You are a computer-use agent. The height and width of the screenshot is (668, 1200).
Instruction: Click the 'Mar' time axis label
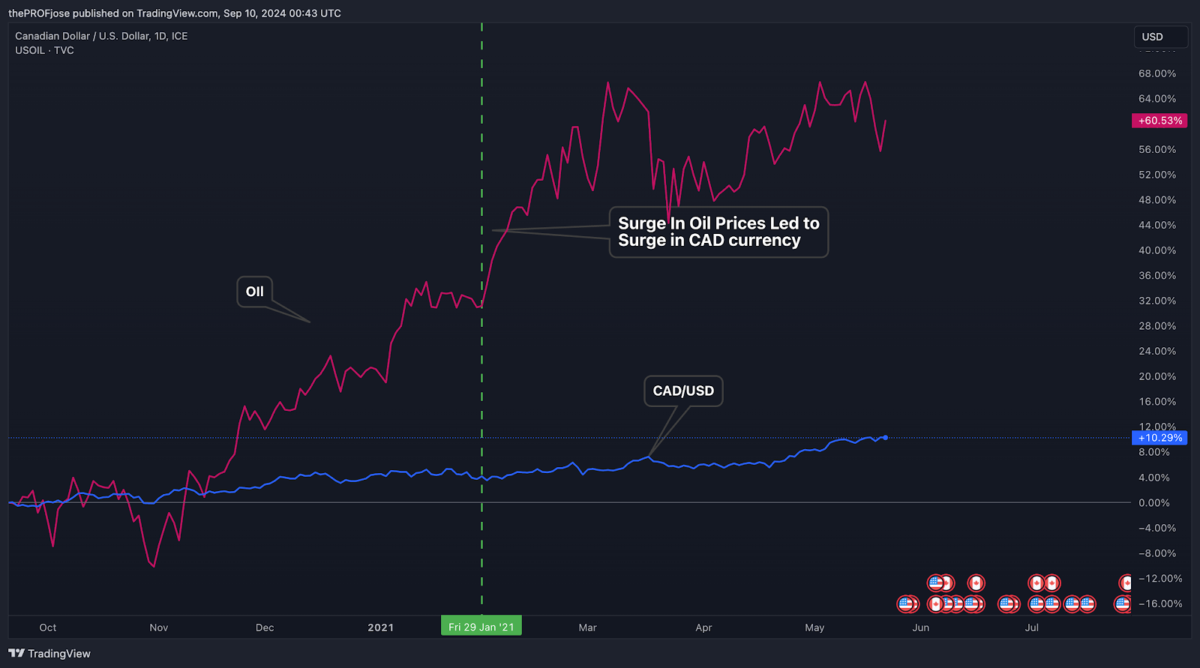point(588,628)
